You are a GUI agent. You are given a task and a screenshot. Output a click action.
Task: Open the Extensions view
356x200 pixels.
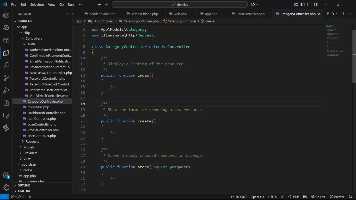tap(6, 103)
